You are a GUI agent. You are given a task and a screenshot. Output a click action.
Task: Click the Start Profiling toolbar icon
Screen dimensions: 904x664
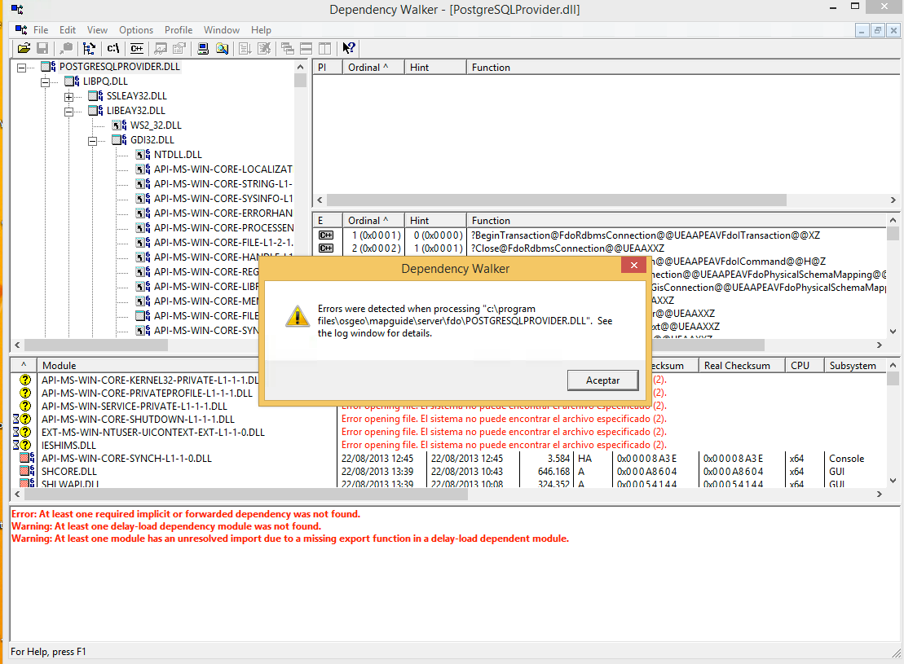pos(245,48)
